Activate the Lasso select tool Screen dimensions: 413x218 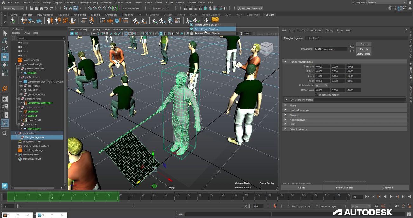[5, 41]
